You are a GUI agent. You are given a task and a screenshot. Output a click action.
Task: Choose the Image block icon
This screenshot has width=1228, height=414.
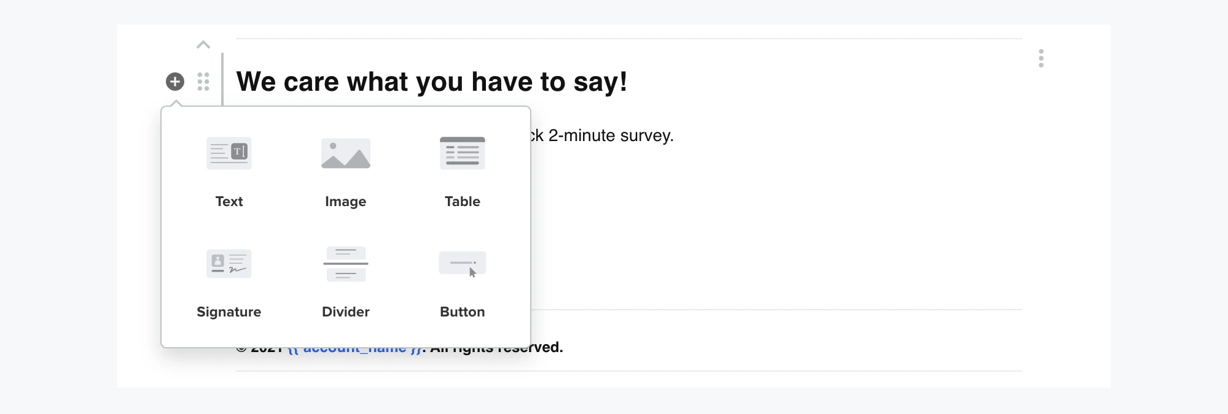(346, 153)
